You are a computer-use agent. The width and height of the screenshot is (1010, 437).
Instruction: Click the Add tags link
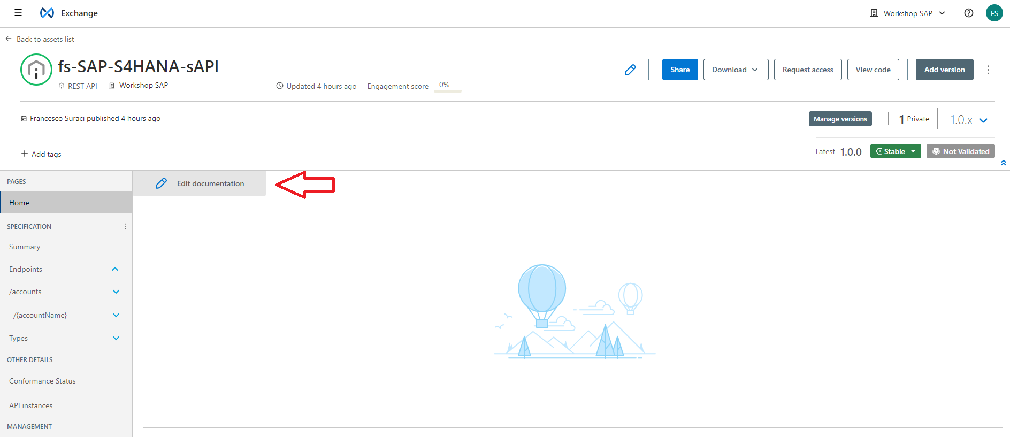tap(47, 154)
